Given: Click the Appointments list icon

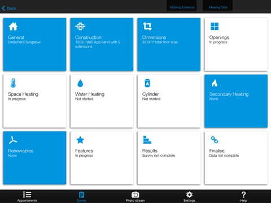Looking at the screenshot, I should coord(27,195).
